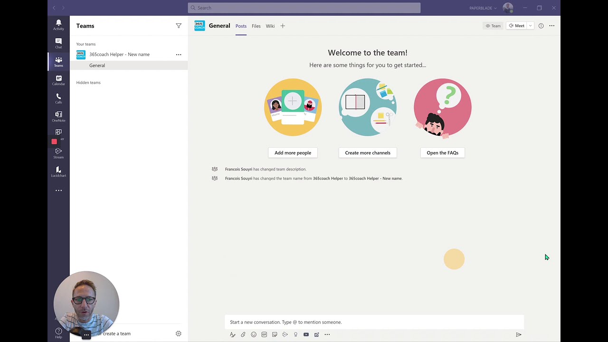
Task: Open the profile picture menu
Action: (x=508, y=8)
